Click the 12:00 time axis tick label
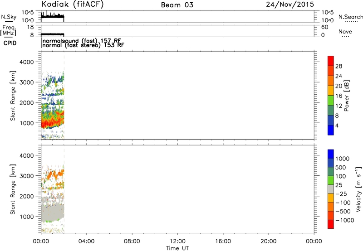The width and height of the screenshot is (363, 251). tap(177, 241)
